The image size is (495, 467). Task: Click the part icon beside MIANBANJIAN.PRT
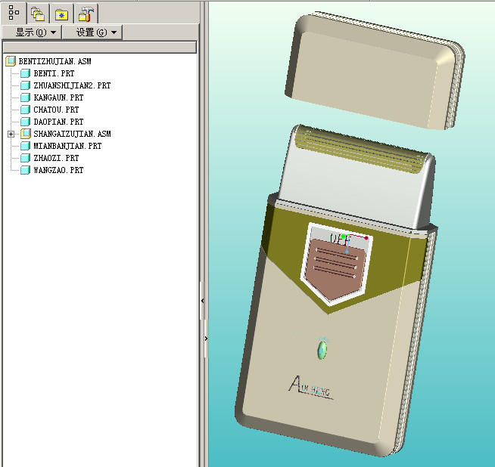click(25, 146)
